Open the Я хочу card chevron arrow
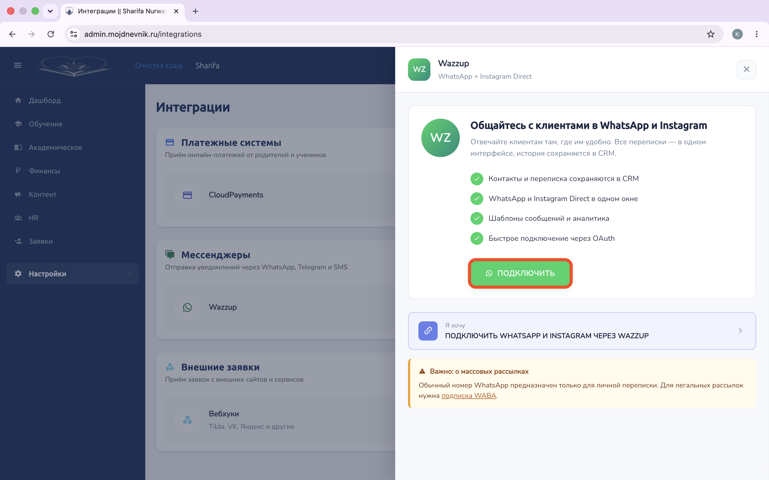 click(x=740, y=331)
